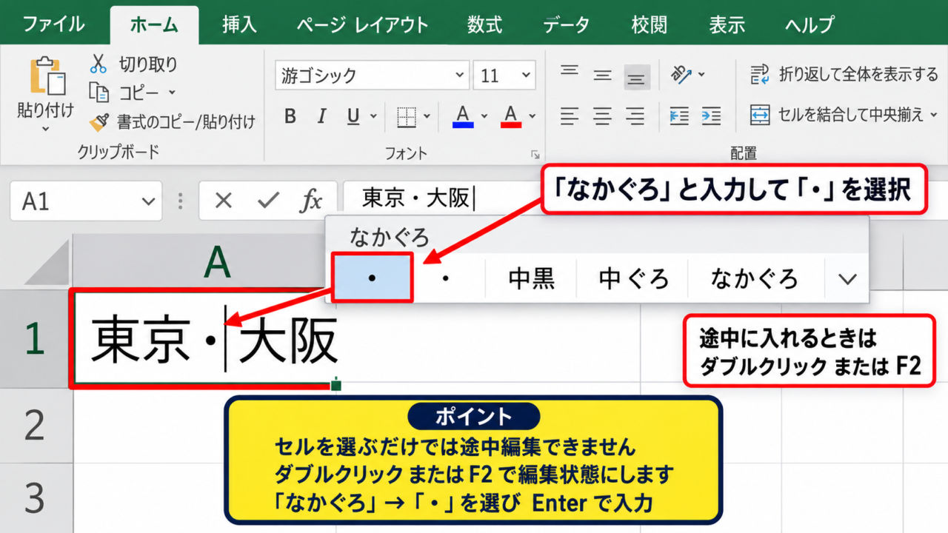Switch to the 挿入 tab
Viewport: 948px width, 533px height.
239,25
